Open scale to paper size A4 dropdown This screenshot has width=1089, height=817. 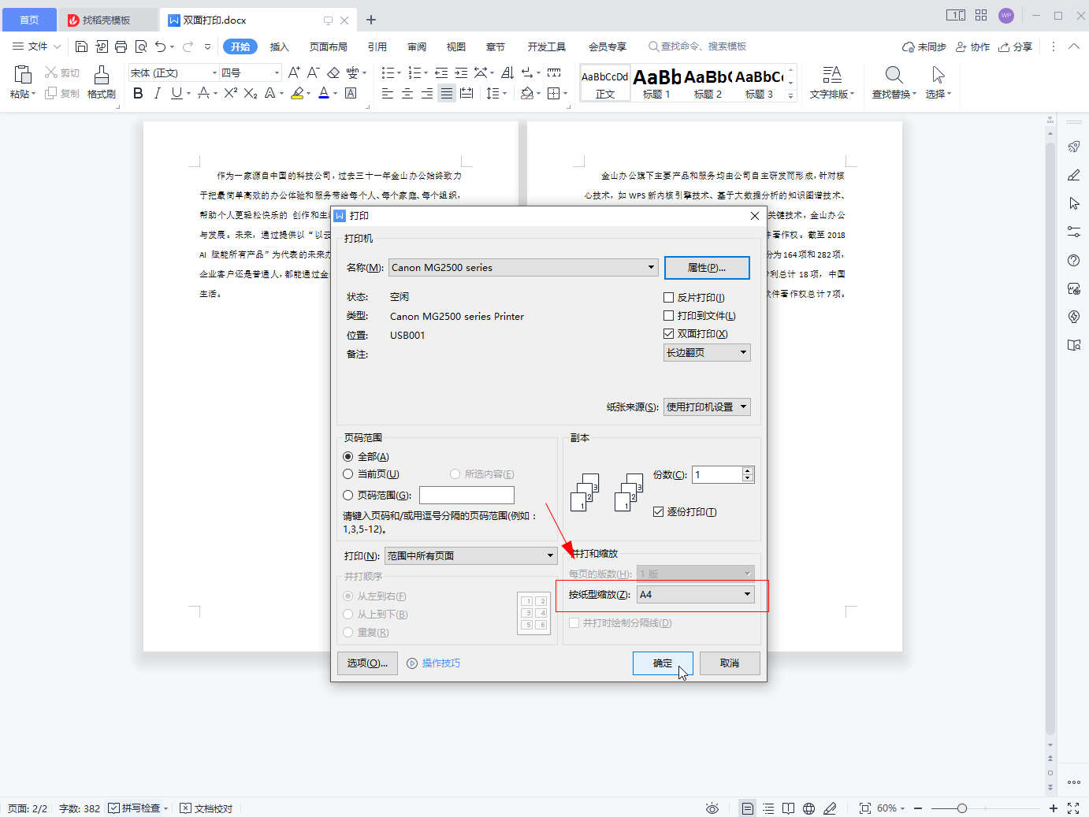696,594
